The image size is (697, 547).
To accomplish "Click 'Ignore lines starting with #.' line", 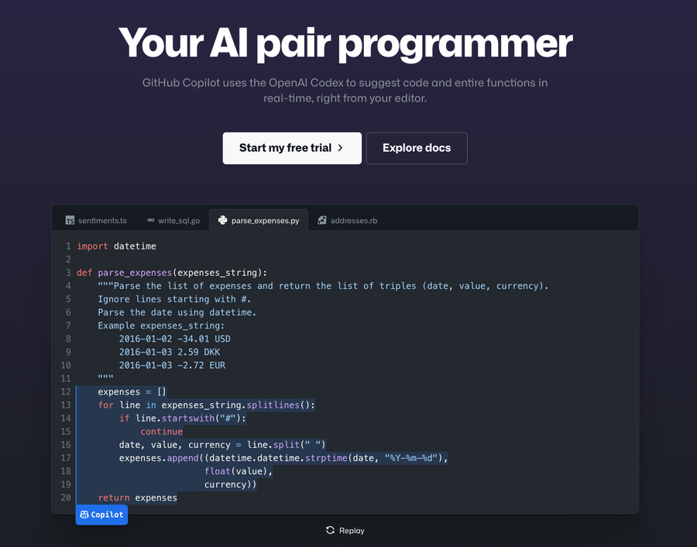I will [174, 299].
